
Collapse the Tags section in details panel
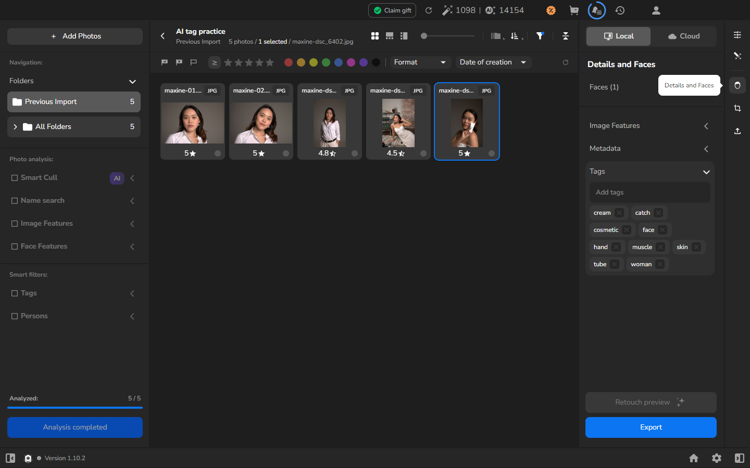(x=706, y=172)
